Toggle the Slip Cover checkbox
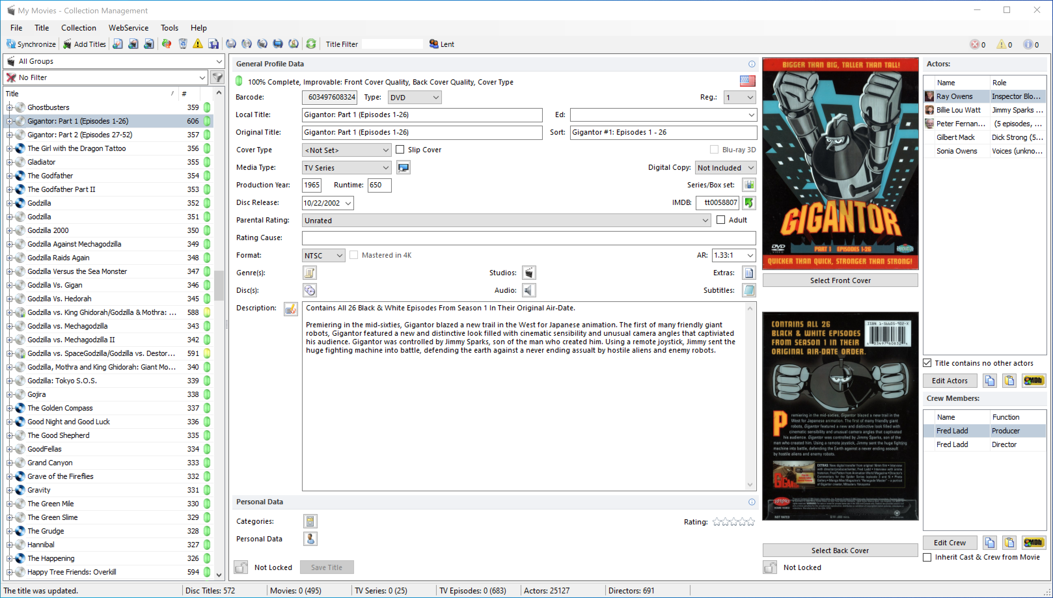The image size is (1053, 598). tap(400, 150)
